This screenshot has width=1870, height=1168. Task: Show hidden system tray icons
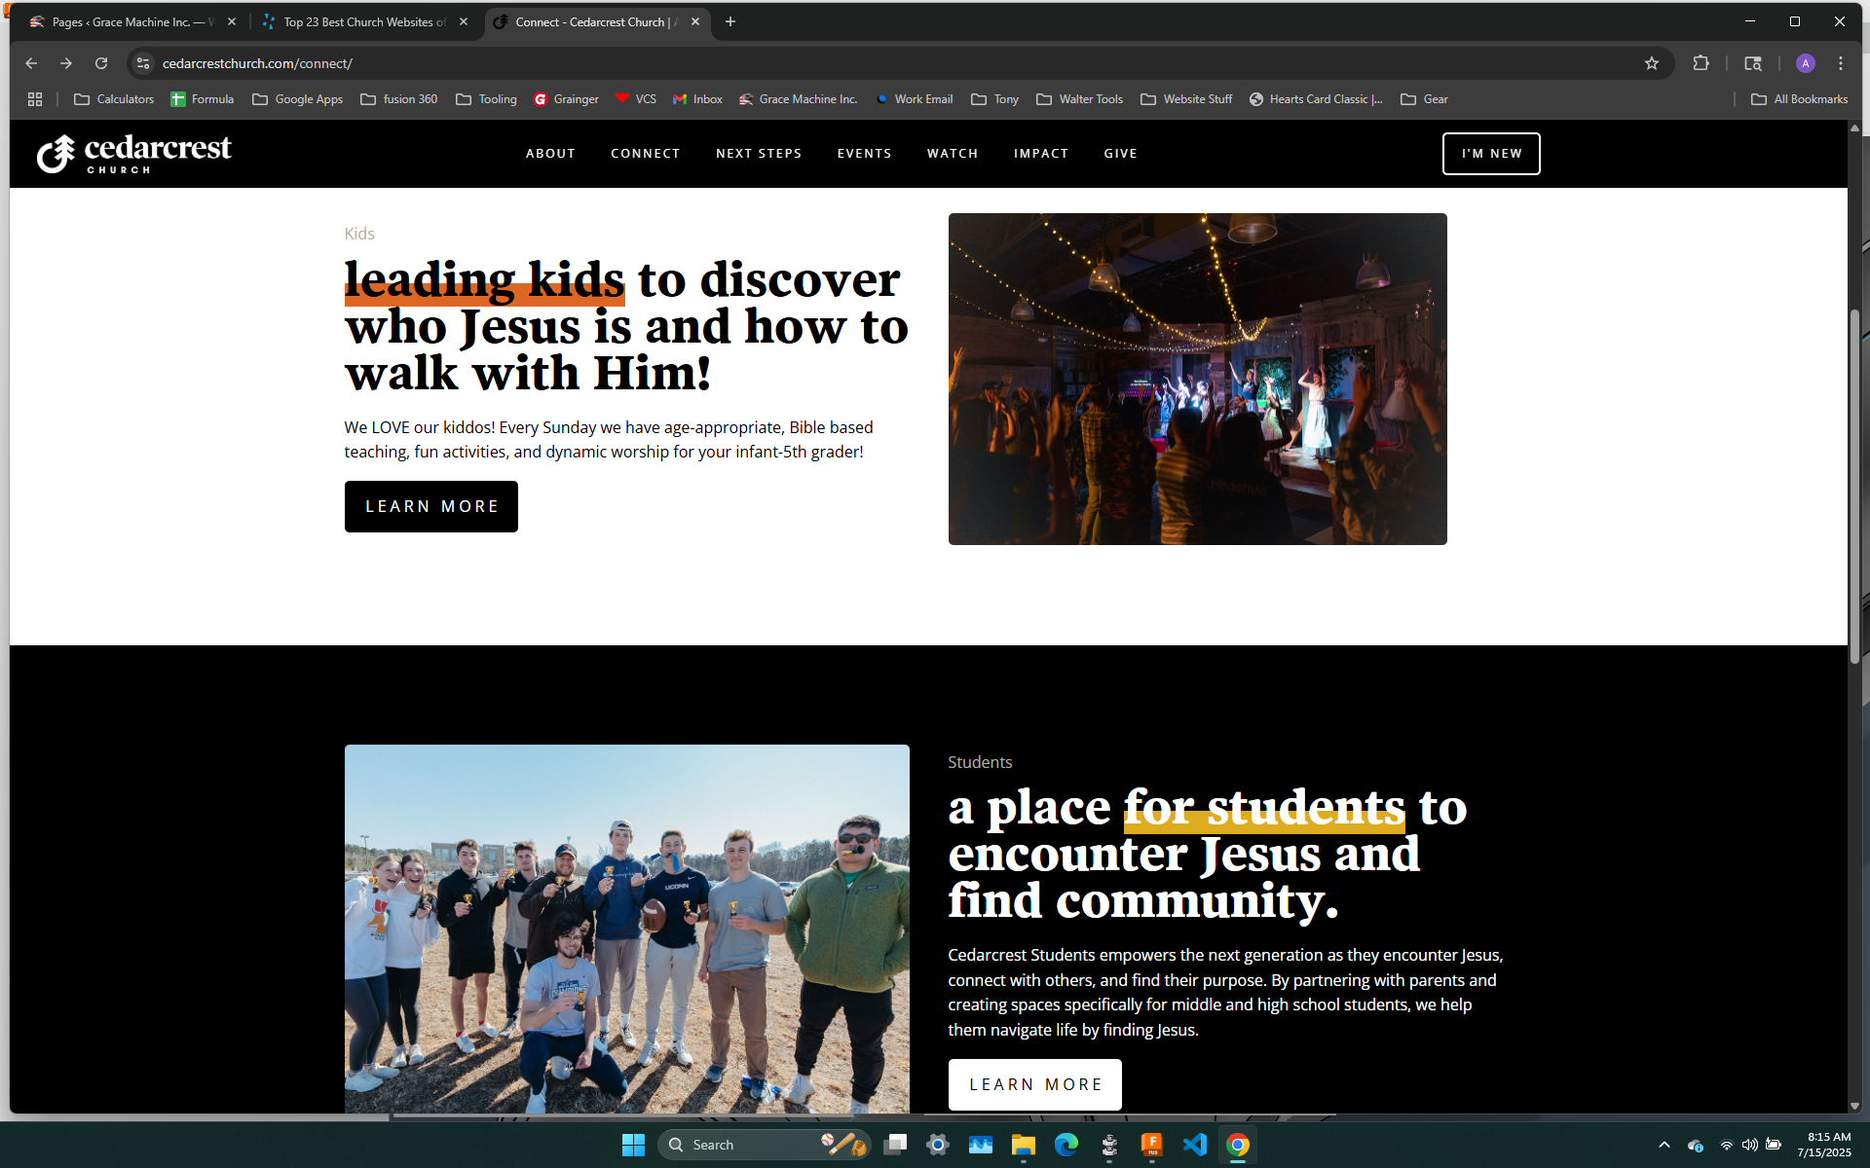tap(1664, 1145)
